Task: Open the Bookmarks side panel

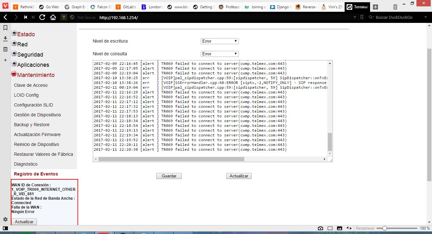Action: coord(5,28)
